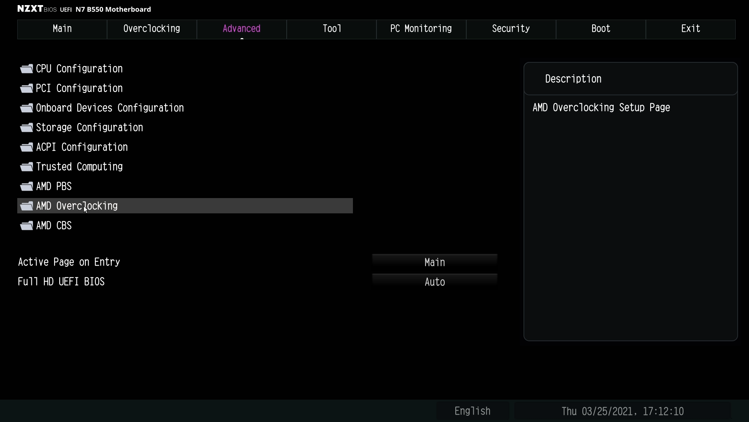Image resolution: width=749 pixels, height=422 pixels.
Task: Click the AMD Overclocking folder icon
Action: 27,206
